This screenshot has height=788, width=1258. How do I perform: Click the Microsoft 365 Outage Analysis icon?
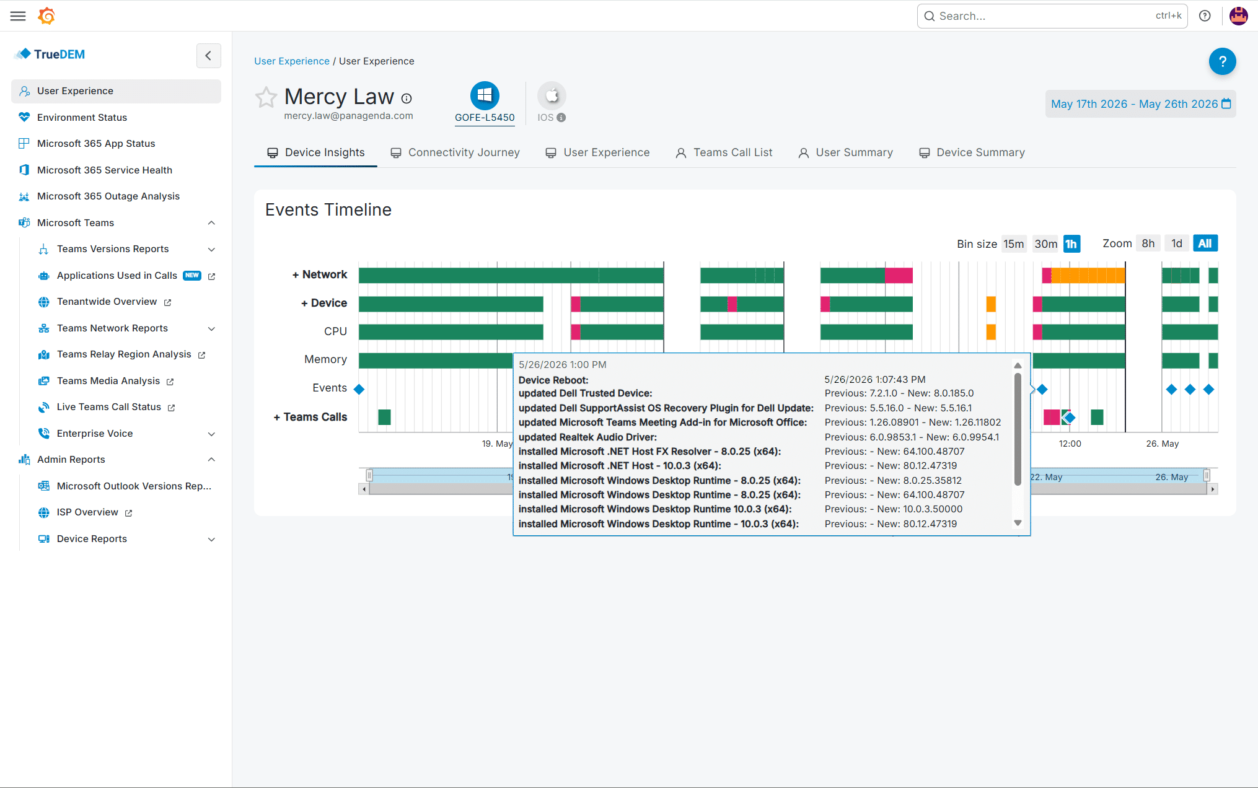click(24, 196)
